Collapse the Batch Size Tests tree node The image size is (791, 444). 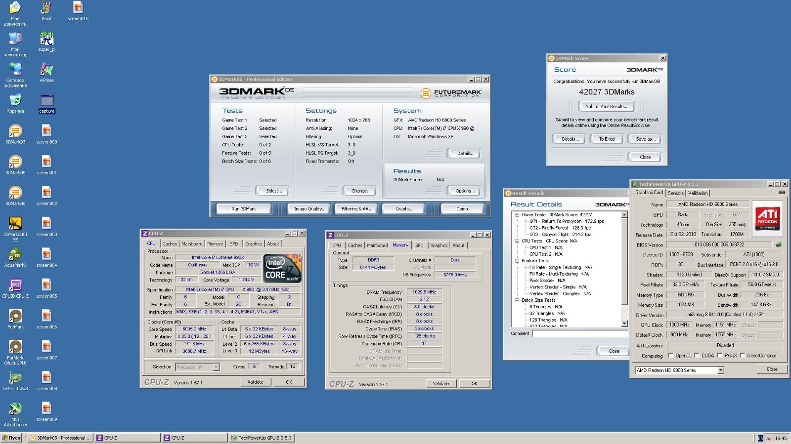click(x=517, y=300)
